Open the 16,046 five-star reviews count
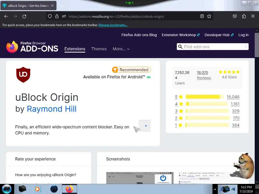The height and width of the screenshot is (194, 259). [233, 97]
